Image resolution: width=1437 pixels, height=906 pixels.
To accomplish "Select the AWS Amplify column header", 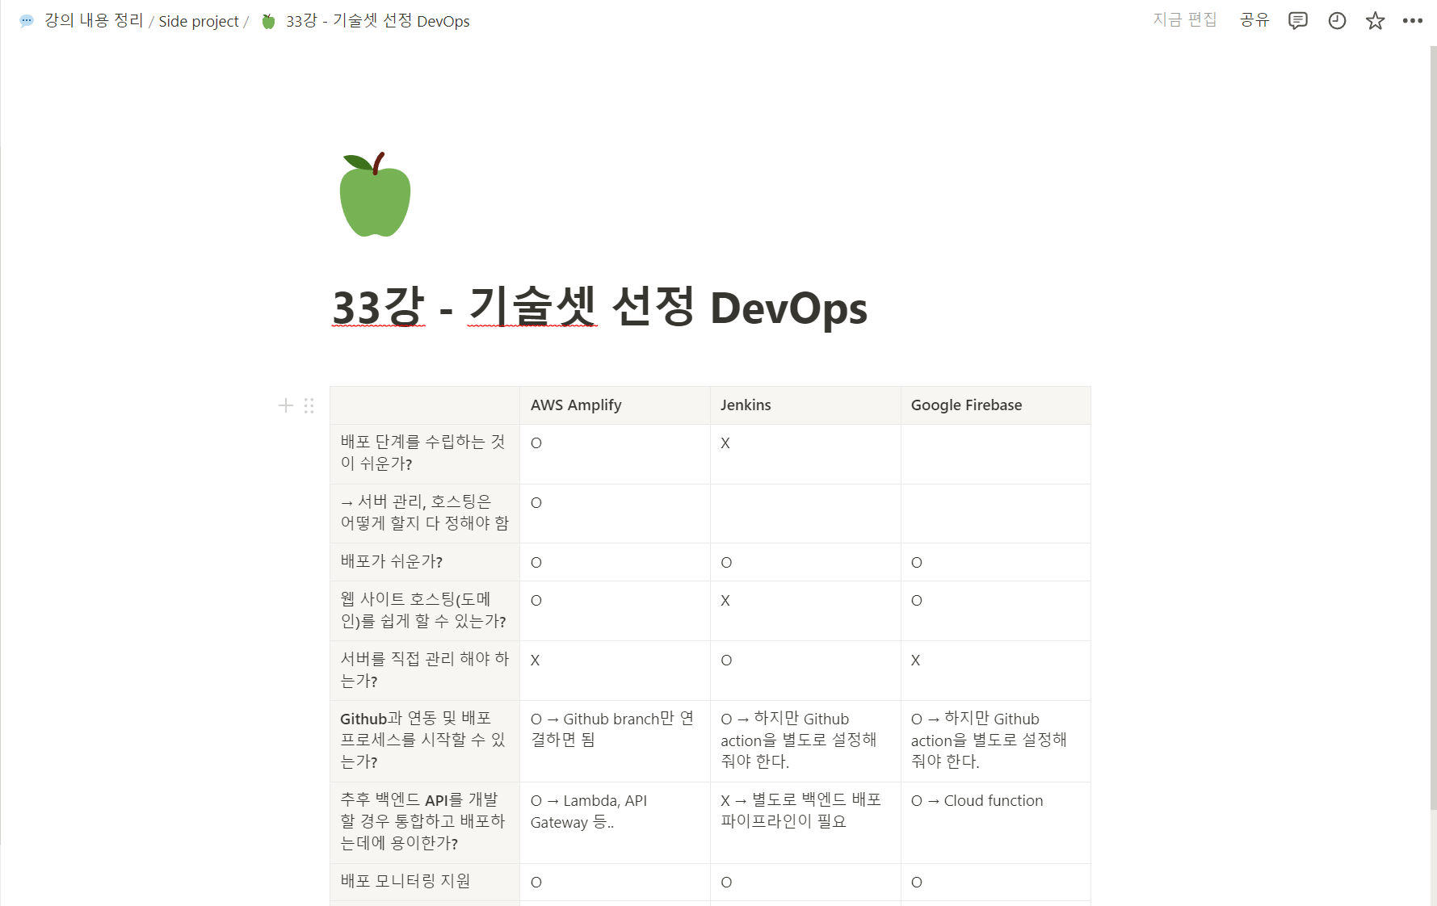I will 615,405.
